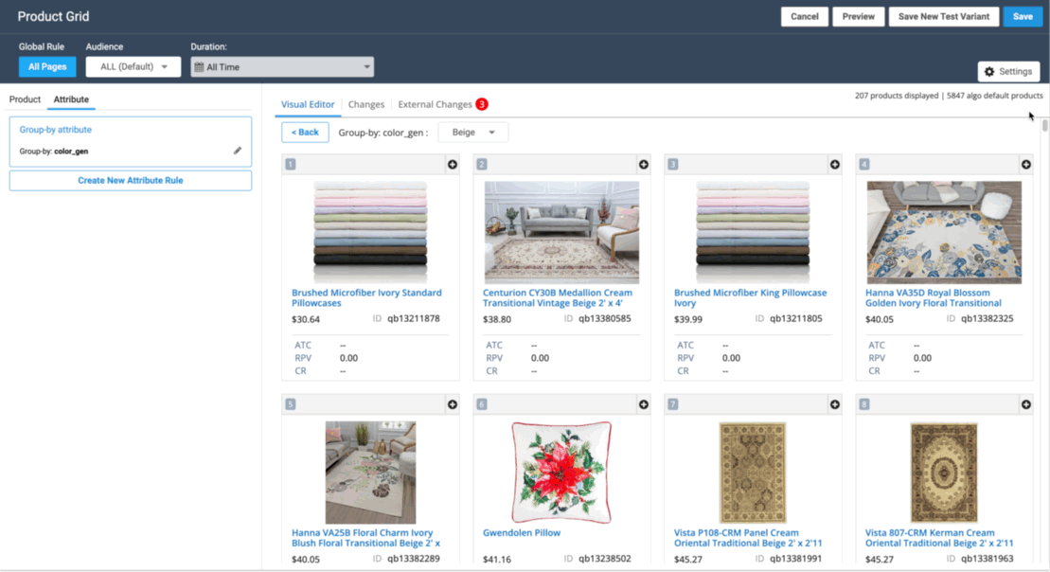Image resolution: width=1050 pixels, height=572 pixels.
Task: Click the plus icon on product card 1
Action: coord(453,164)
